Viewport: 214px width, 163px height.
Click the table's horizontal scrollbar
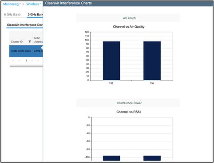(26, 66)
